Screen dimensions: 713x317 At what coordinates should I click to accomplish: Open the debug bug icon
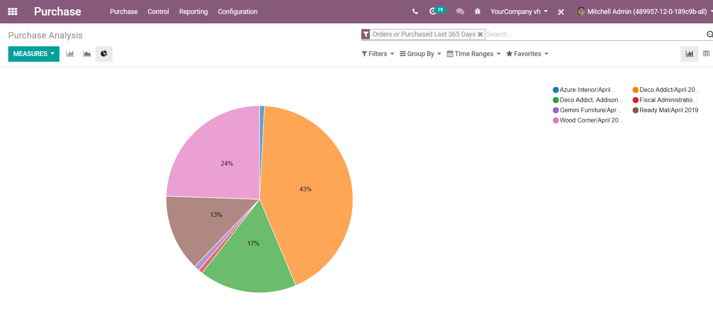tap(477, 12)
